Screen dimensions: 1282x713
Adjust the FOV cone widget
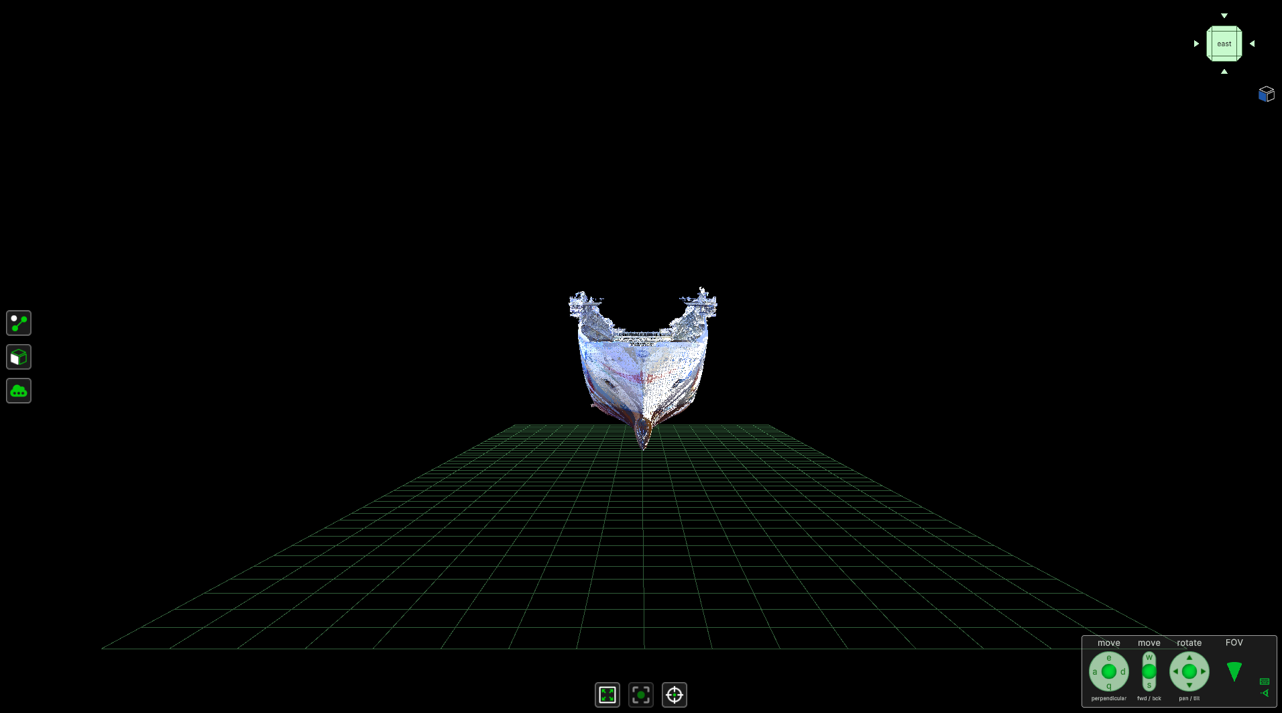point(1234,671)
